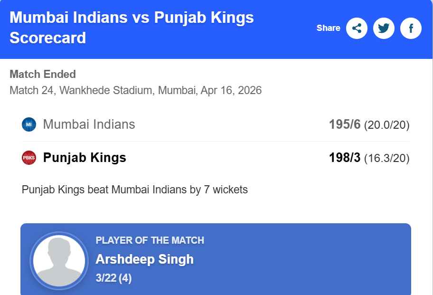This screenshot has width=433, height=295.
Task: Click Mumbai Indians overs (20.0/20)
Action: click(386, 125)
